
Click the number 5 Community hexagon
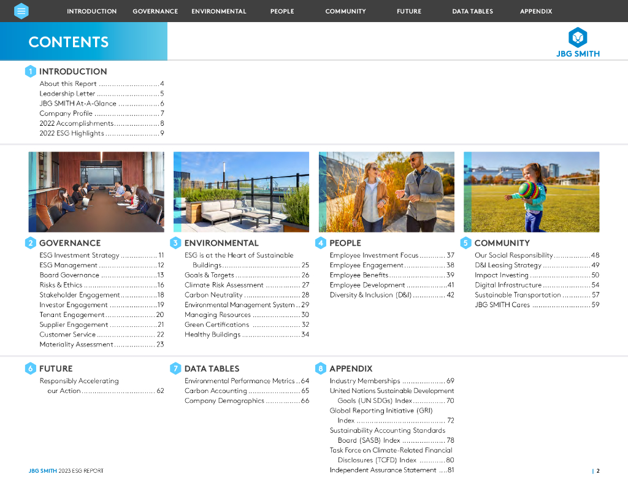tap(465, 243)
